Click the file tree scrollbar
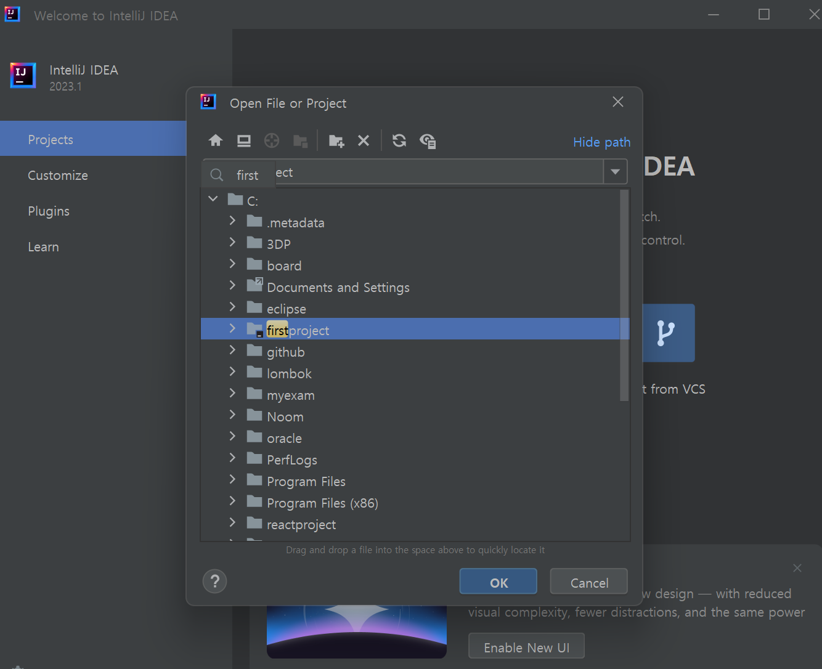Screen dimensions: 822x669 (x=624, y=296)
